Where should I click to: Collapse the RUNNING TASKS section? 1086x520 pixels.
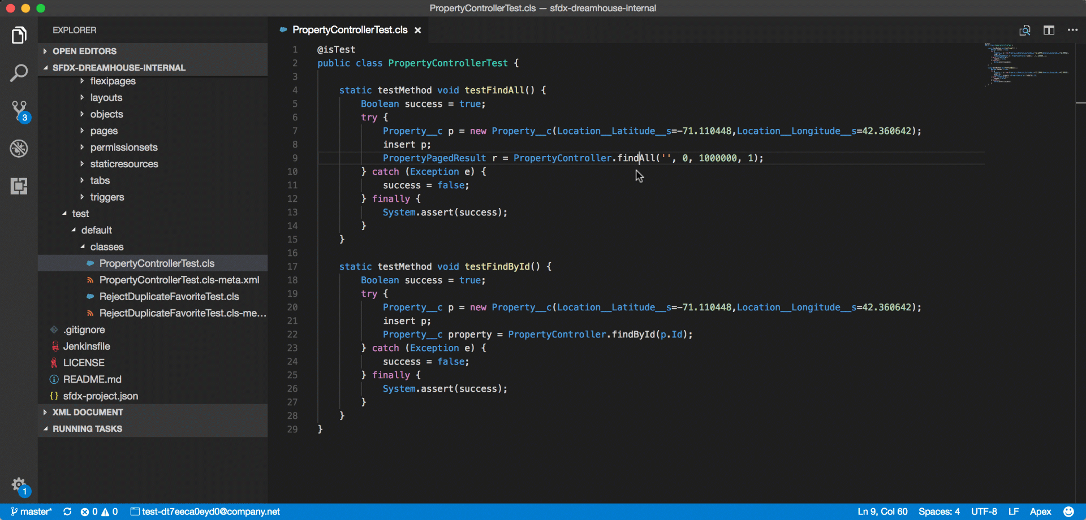(87, 428)
